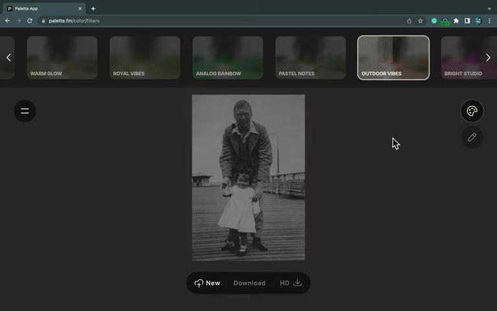Reload the palette.fm page
Image resolution: width=497 pixels, height=311 pixels.
[x=30, y=21]
